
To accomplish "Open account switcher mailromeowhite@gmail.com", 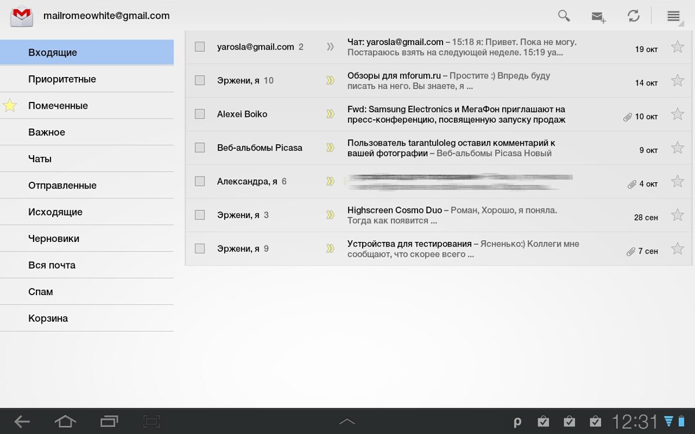I will click(107, 16).
